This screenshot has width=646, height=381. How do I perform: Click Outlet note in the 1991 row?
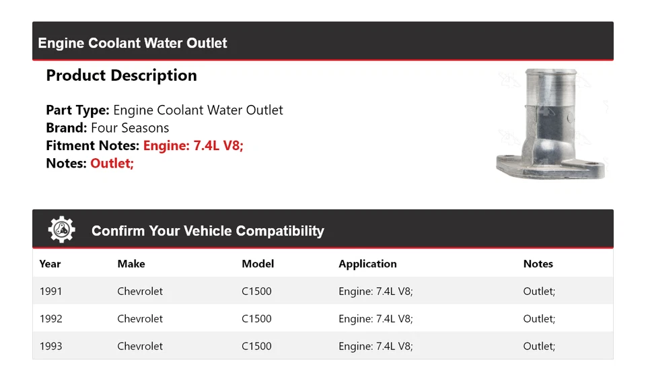click(x=539, y=291)
